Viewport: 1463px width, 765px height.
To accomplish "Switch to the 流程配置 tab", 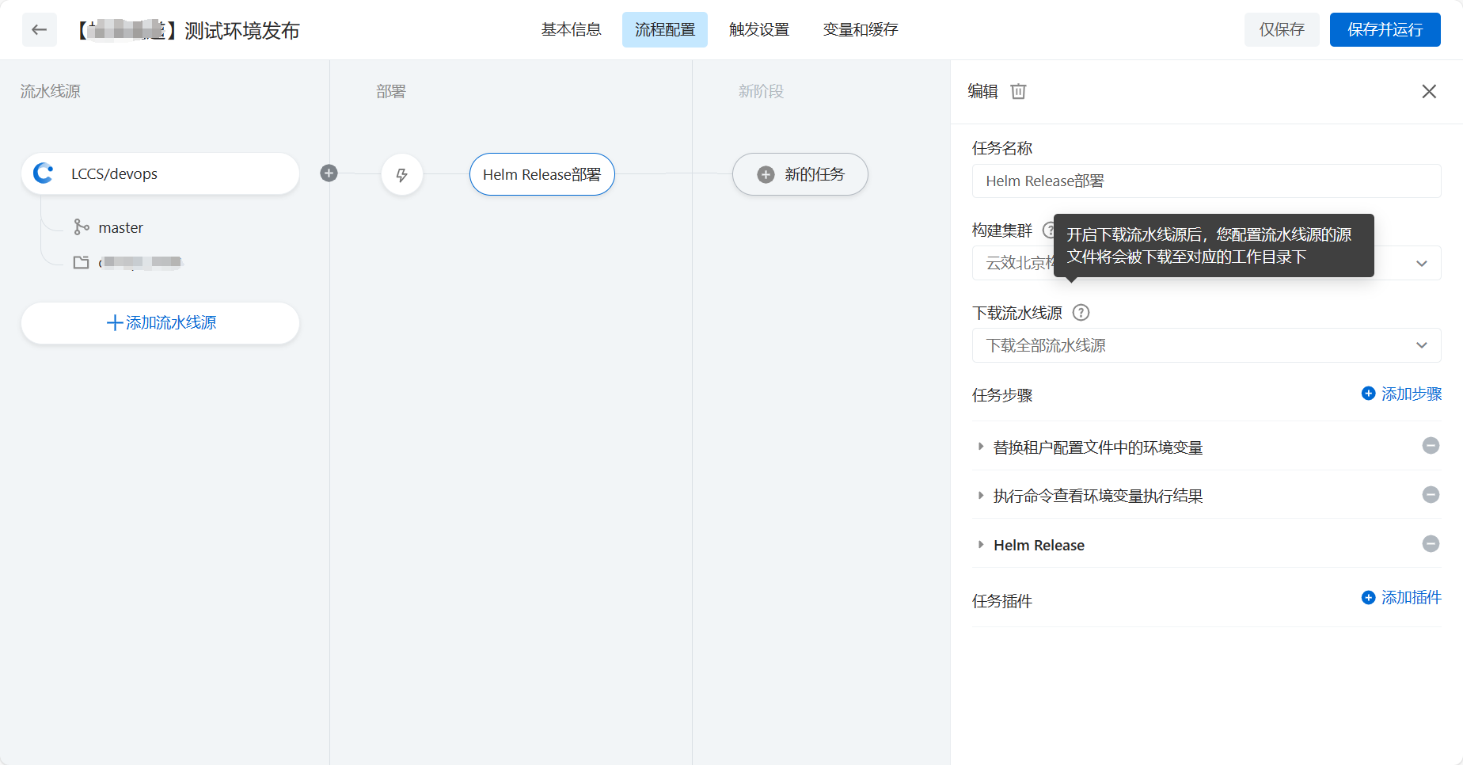I will [x=665, y=30].
